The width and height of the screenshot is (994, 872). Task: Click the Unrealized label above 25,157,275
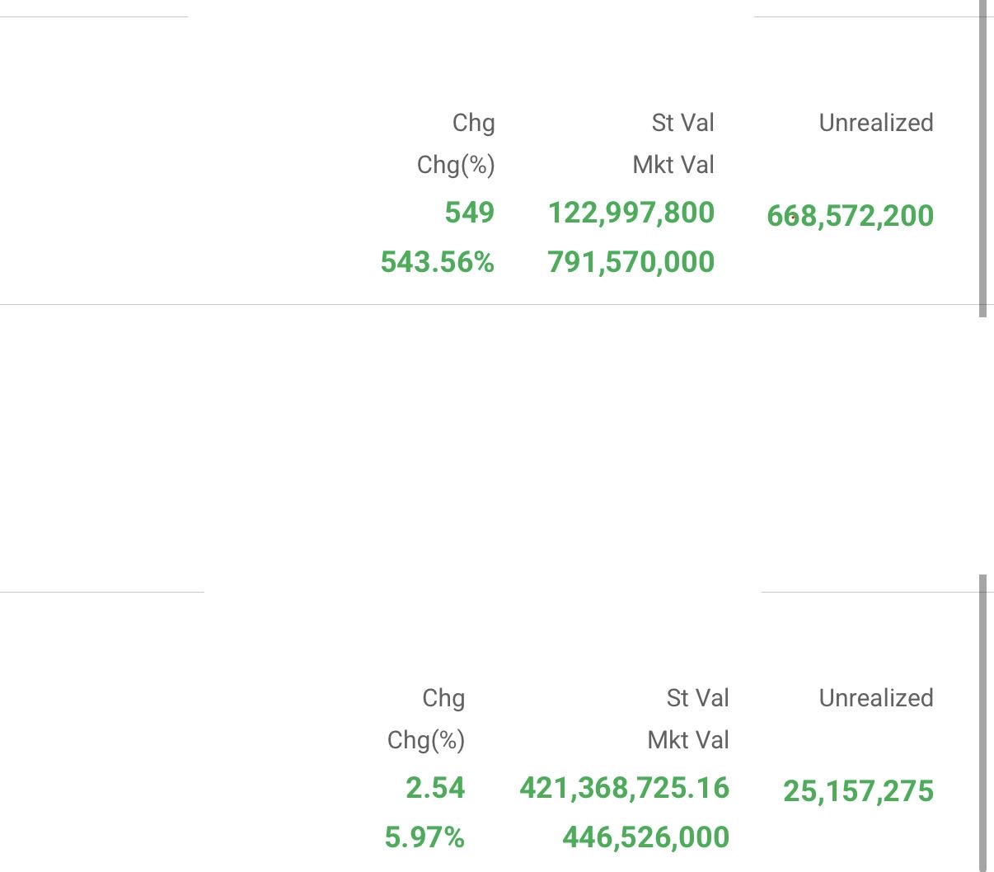coord(876,698)
